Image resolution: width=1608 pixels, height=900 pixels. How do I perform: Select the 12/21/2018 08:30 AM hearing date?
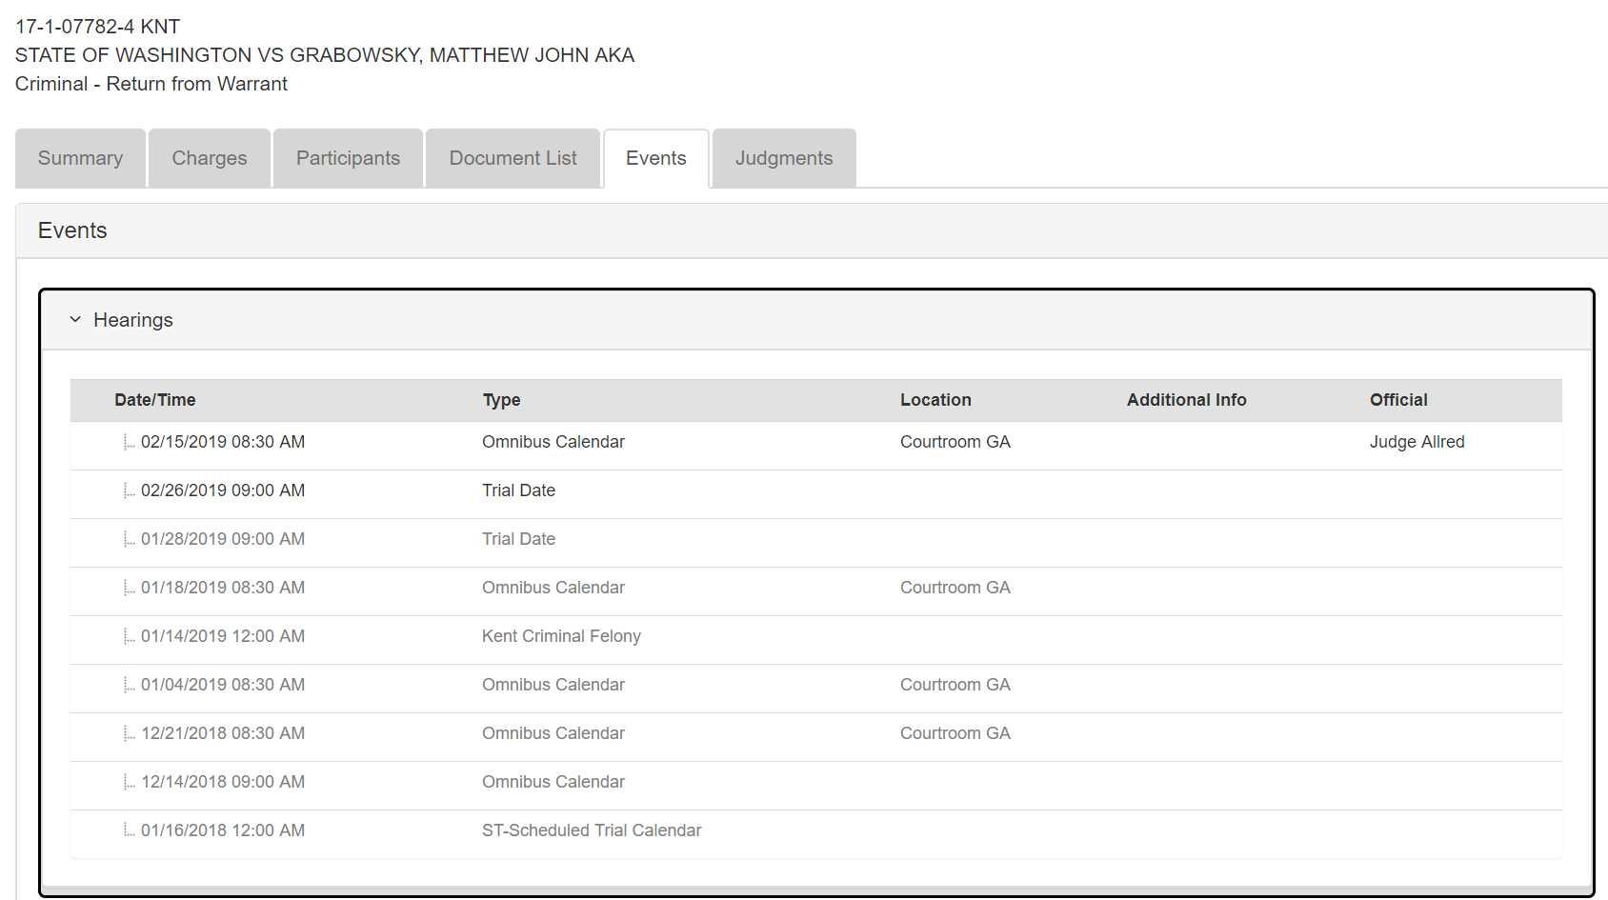coord(223,733)
